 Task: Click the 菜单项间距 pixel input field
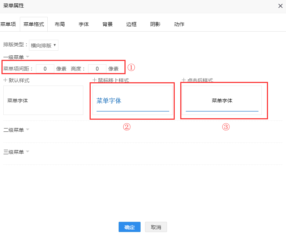(x=45, y=69)
